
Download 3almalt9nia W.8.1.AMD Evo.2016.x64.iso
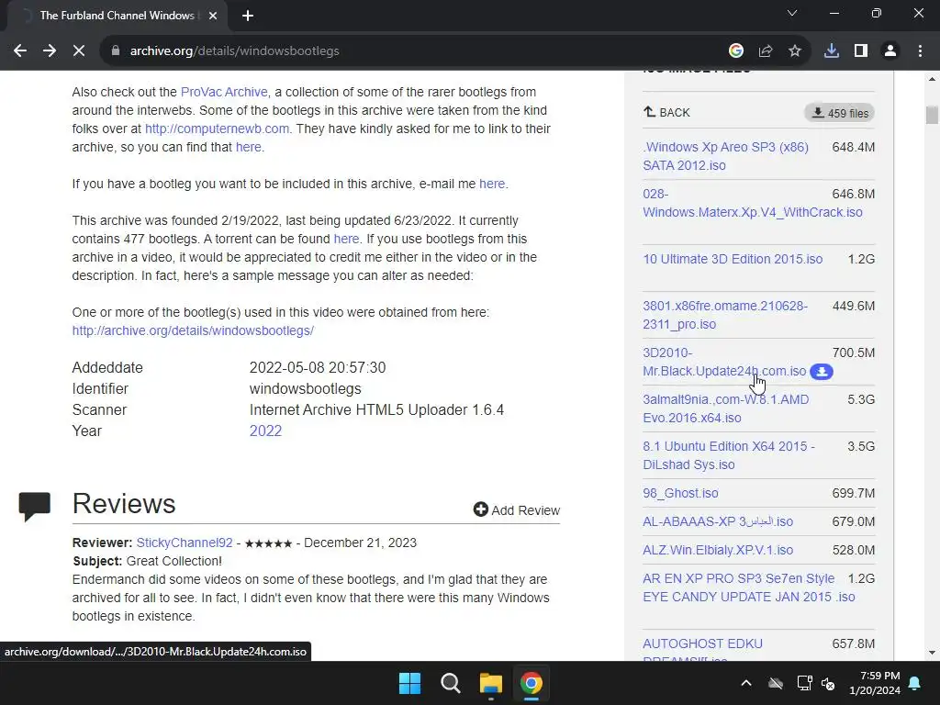[x=725, y=408]
